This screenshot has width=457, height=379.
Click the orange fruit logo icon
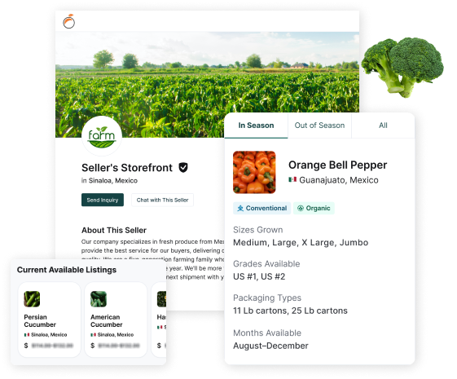(69, 21)
